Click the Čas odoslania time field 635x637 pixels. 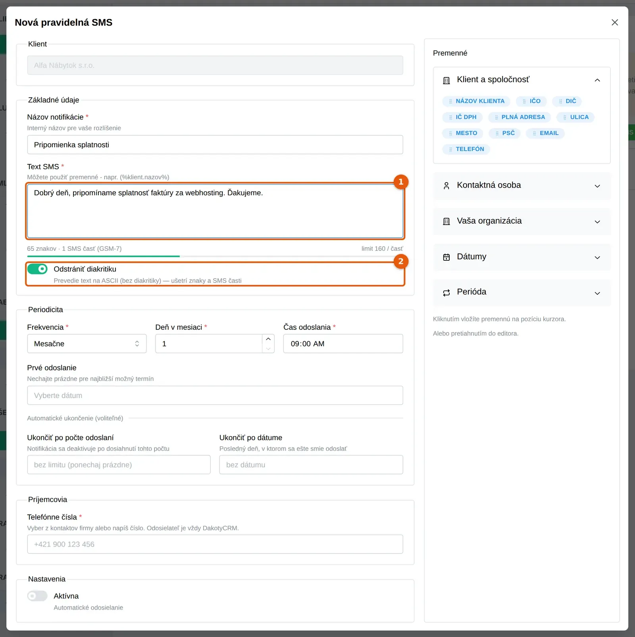tap(343, 344)
